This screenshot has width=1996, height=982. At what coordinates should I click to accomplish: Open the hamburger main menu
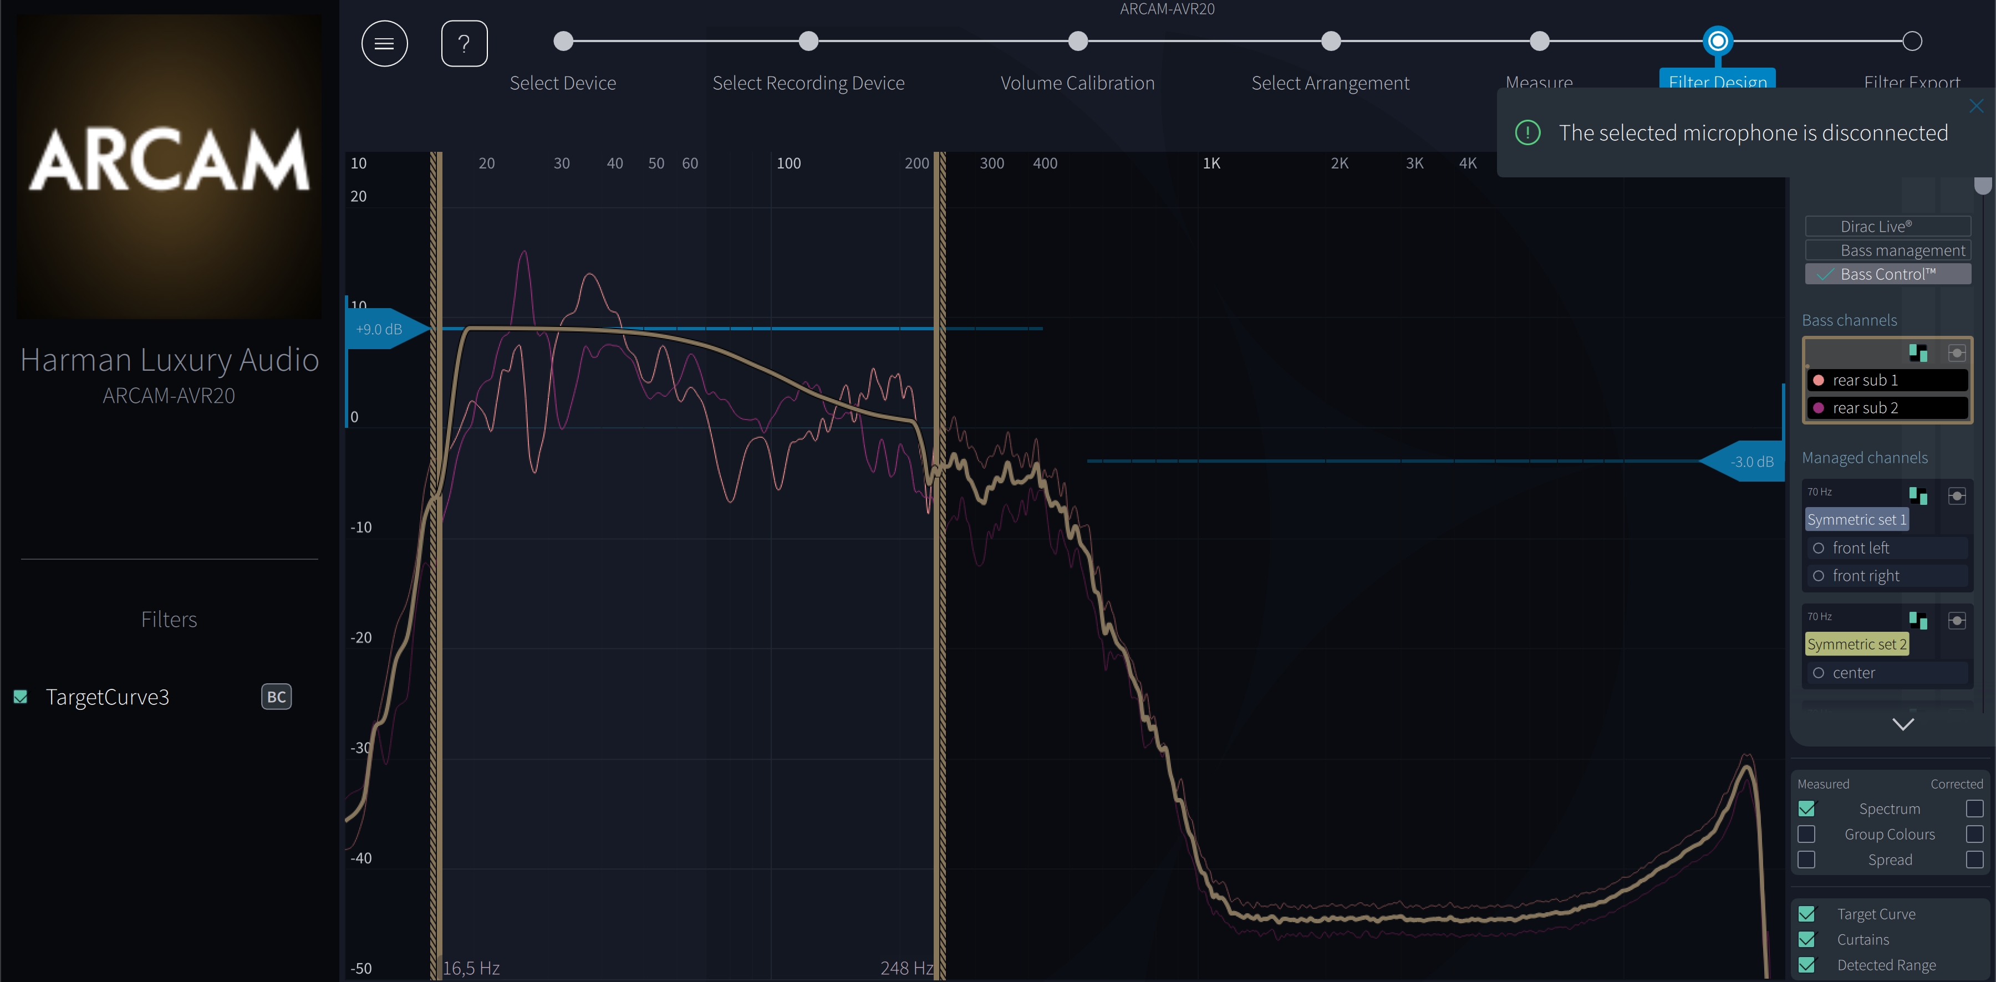tap(384, 43)
